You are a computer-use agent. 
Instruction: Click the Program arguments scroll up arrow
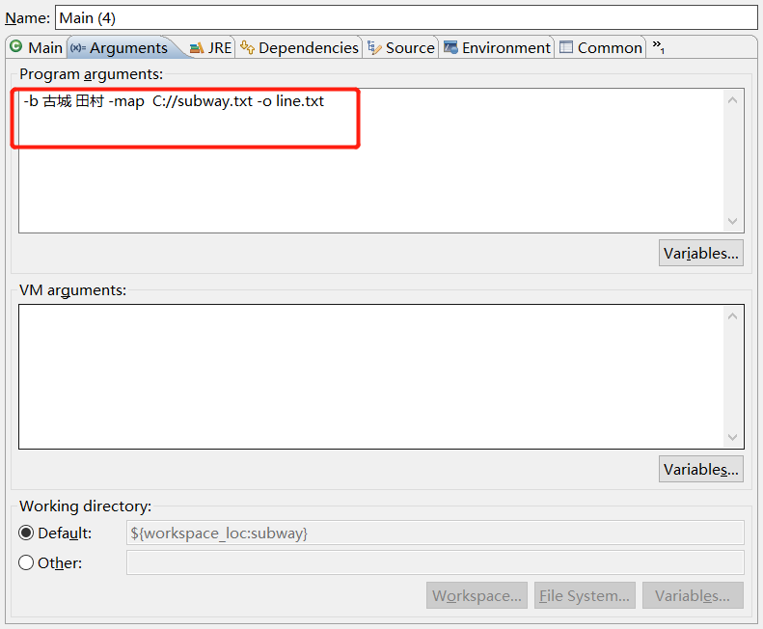(733, 100)
